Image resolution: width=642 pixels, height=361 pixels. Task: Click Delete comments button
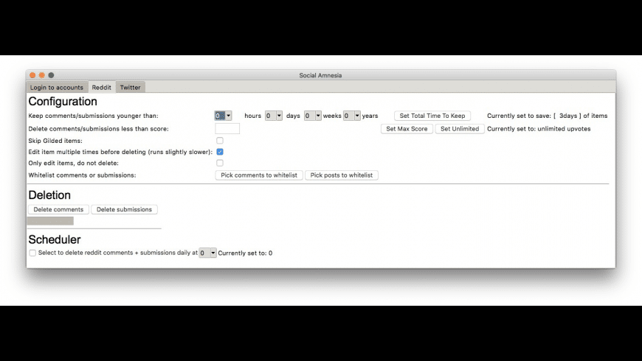[58, 209]
